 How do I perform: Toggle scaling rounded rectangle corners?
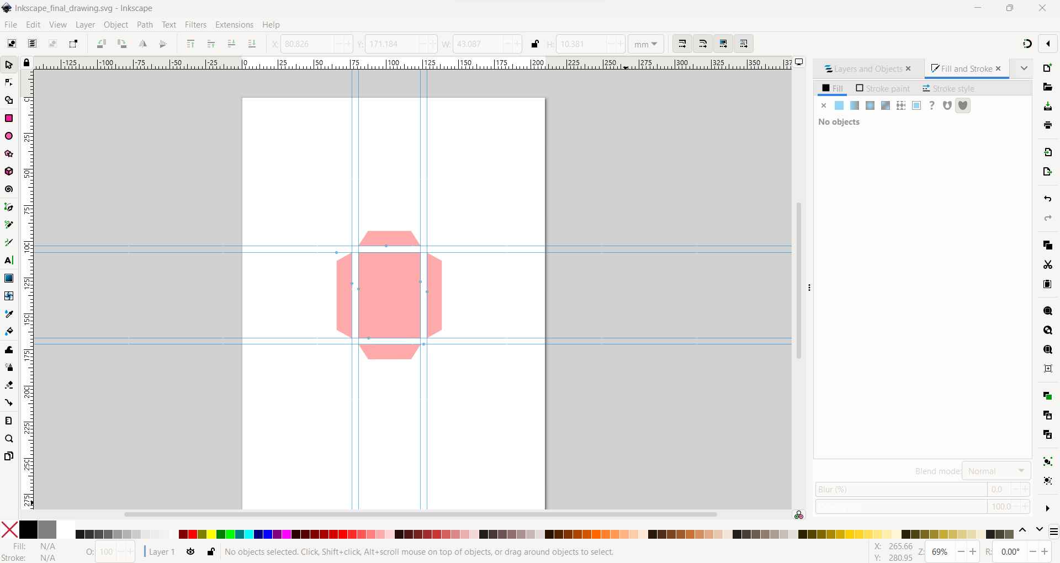coord(703,44)
